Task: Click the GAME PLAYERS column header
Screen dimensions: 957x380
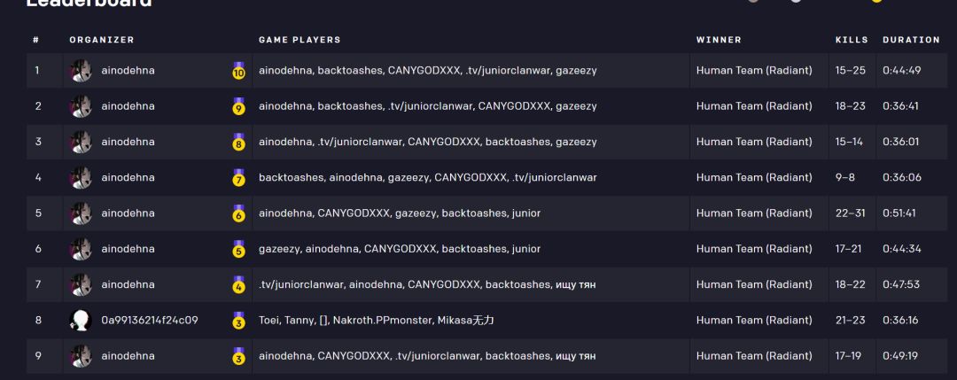Action: coord(300,40)
